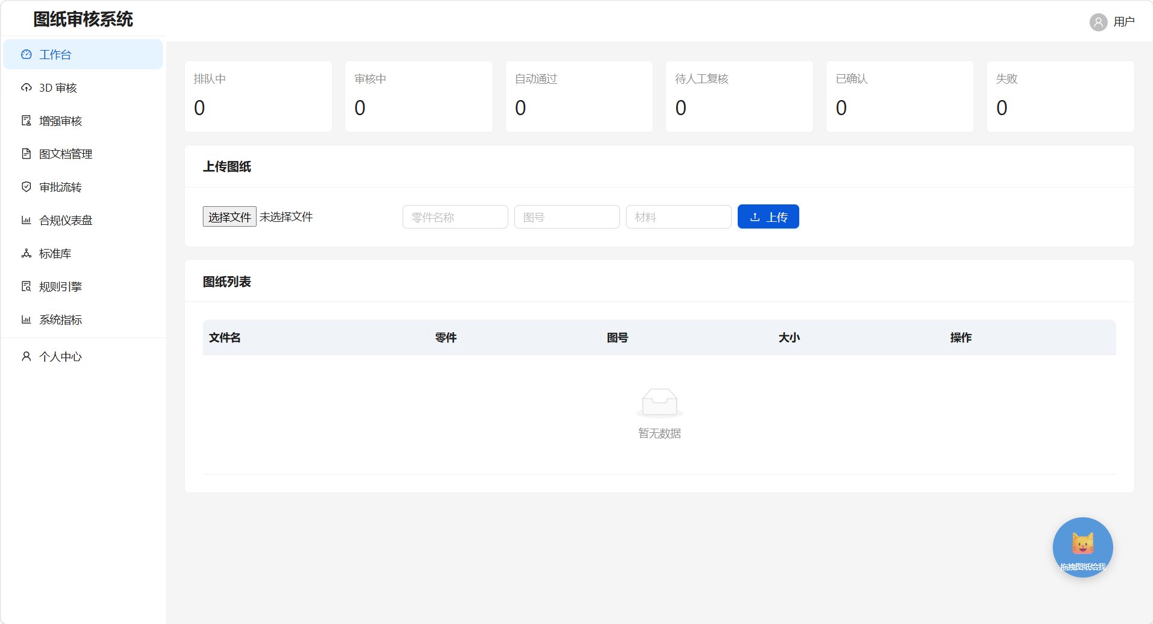Focus the 图号 input field
Screen dimensions: 1153x624
[x=567, y=216]
